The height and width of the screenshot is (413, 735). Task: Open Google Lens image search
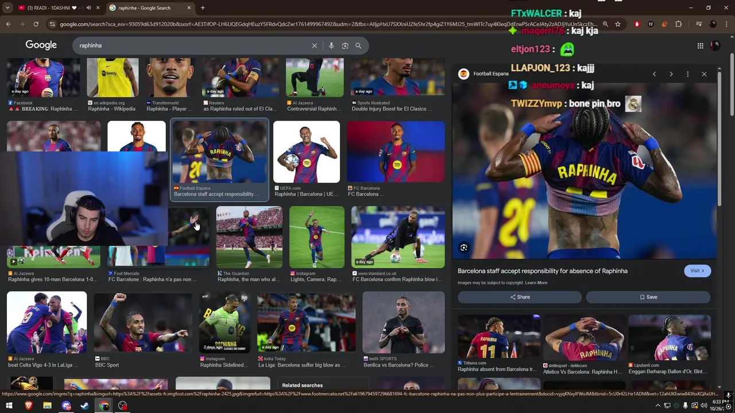(x=345, y=46)
